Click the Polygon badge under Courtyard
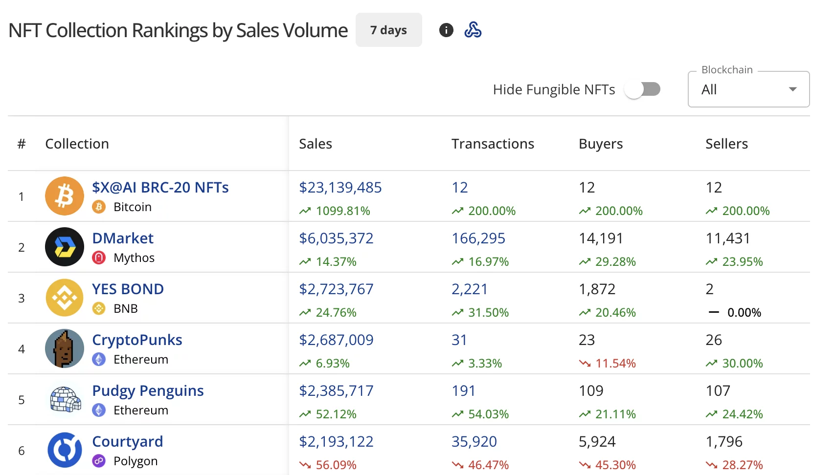Viewport: 813px width, 475px height. tap(99, 461)
